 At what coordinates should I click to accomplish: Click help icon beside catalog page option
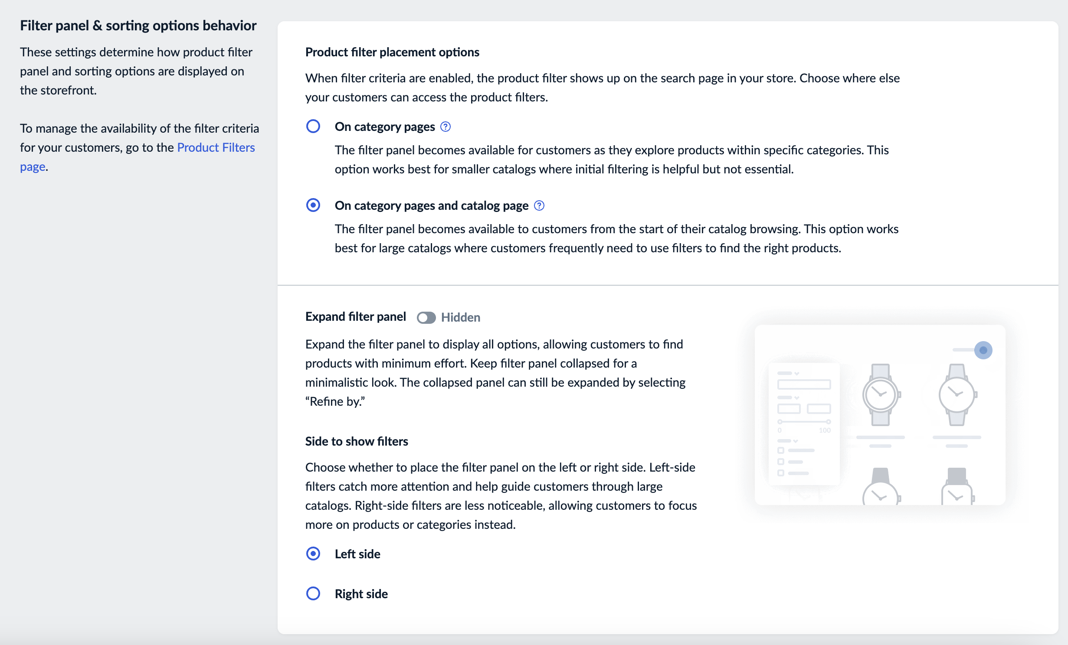pyautogui.click(x=539, y=205)
